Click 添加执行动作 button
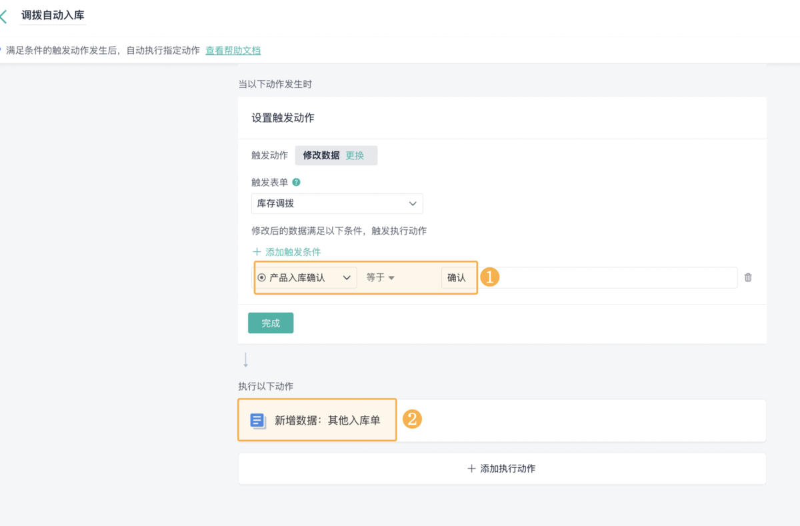 (x=502, y=469)
